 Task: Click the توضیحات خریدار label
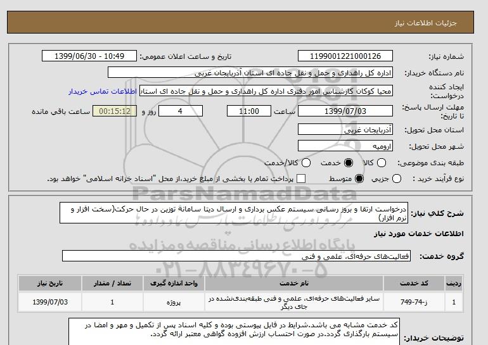[433, 338]
